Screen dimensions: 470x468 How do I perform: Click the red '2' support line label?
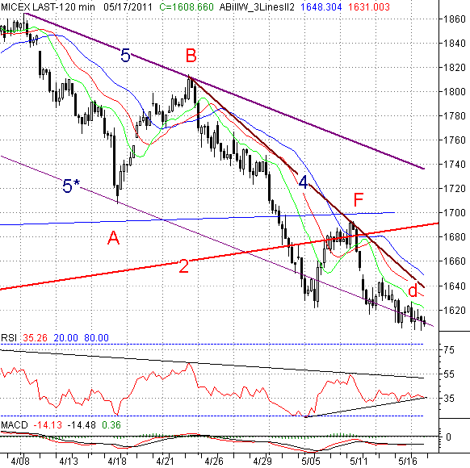184,266
